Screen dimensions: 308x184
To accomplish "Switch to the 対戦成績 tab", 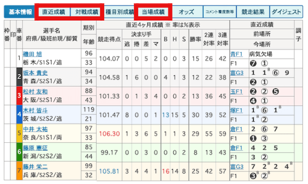I will (x=87, y=12).
